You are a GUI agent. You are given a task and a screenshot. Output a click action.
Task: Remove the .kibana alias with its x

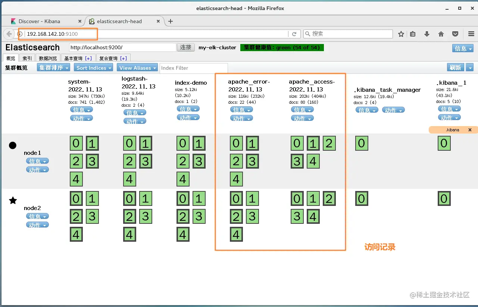point(470,130)
